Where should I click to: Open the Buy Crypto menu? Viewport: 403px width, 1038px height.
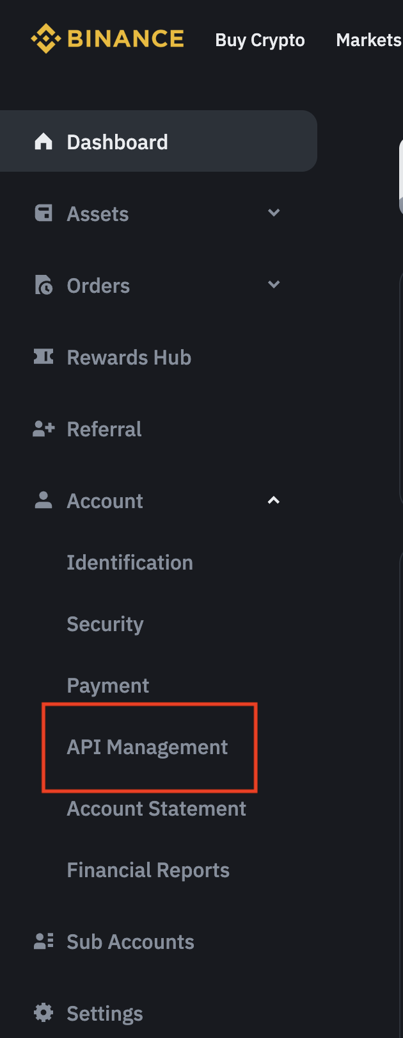[x=260, y=40]
